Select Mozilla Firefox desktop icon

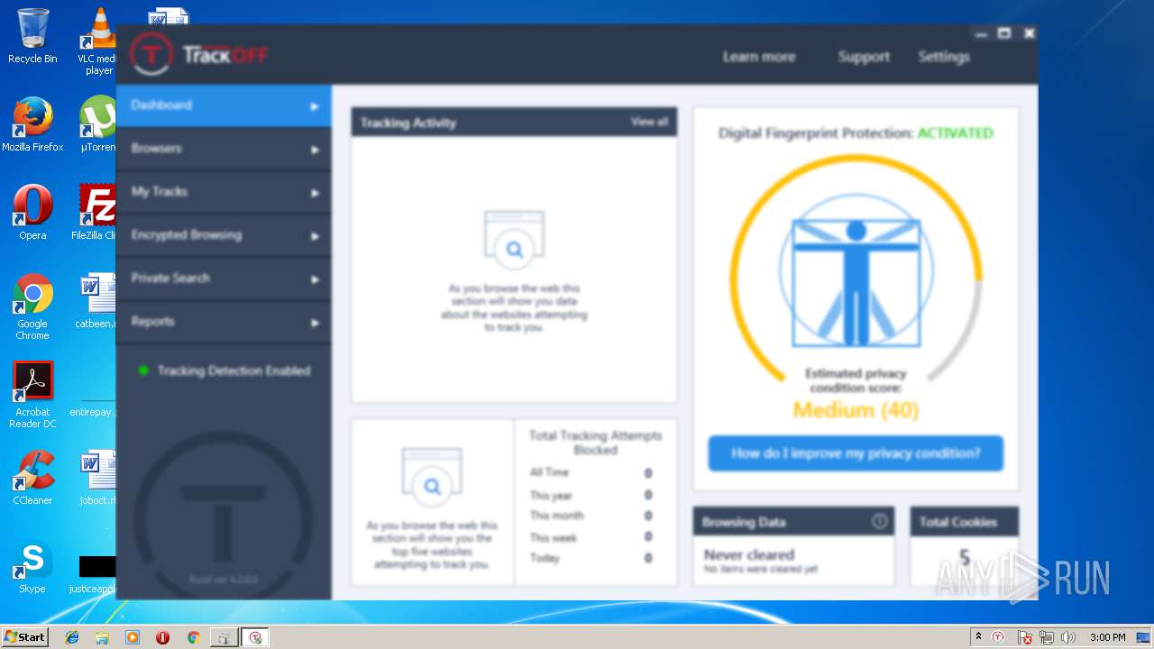[32, 123]
